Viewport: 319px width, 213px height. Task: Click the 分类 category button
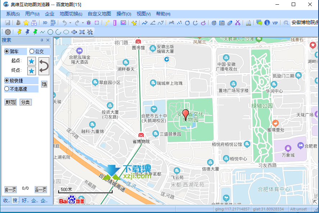26,102
